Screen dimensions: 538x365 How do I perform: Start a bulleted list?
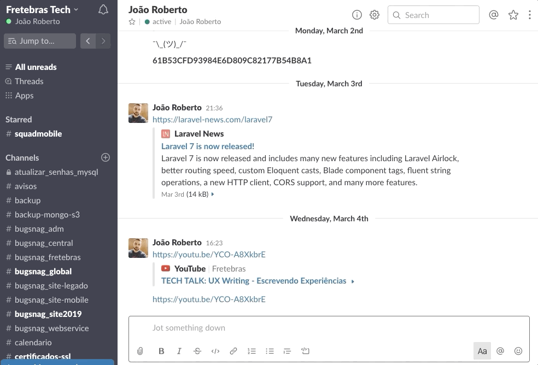click(x=270, y=351)
